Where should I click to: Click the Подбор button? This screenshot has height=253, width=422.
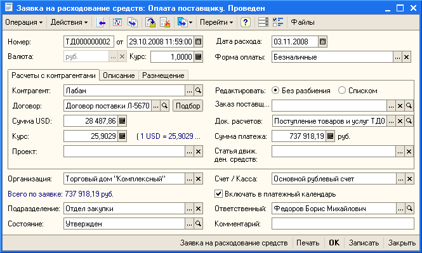188,106
